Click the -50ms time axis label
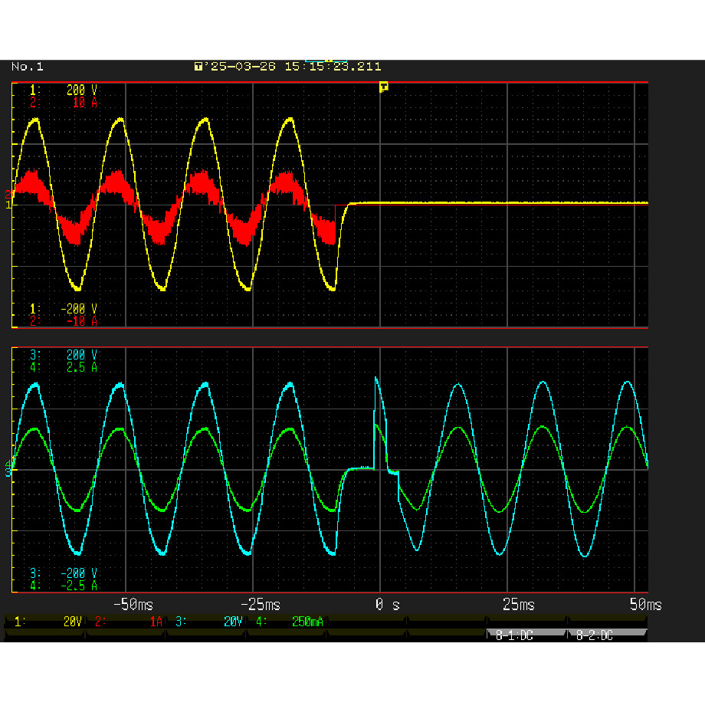 (132, 605)
